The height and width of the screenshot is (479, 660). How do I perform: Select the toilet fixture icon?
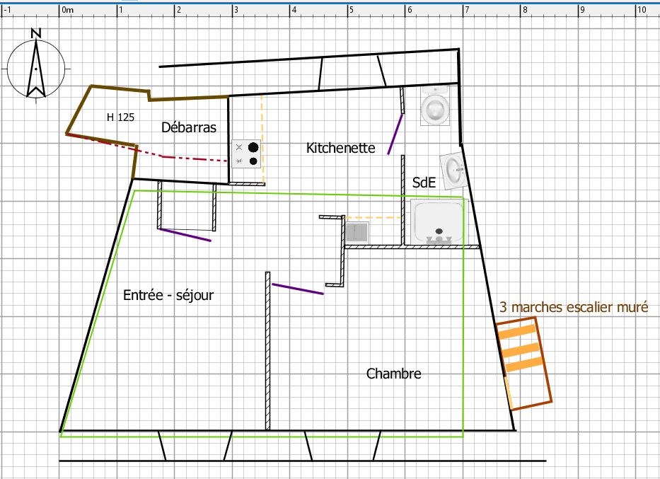click(x=435, y=105)
